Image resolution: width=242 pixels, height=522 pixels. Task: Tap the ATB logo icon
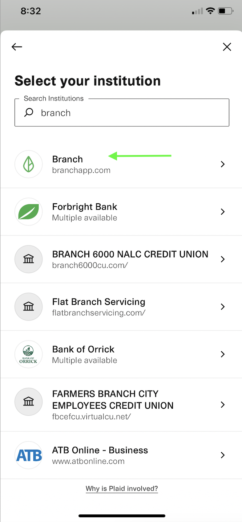tap(28, 455)
